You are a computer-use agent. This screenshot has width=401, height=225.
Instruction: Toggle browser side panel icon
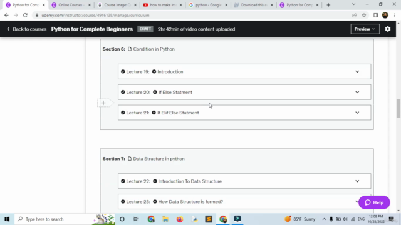pos(375,15)
